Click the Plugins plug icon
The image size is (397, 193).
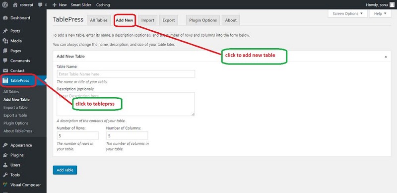coord(5,155)
